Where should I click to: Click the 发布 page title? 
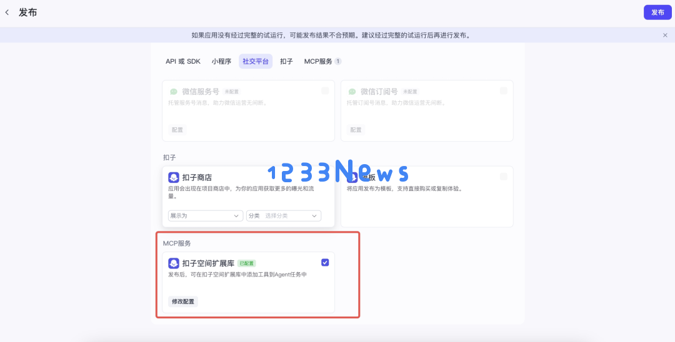[x=27, y=12]
